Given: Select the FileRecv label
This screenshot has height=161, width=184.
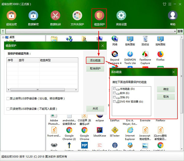Looking at the screenshot, I should point(160,121).
